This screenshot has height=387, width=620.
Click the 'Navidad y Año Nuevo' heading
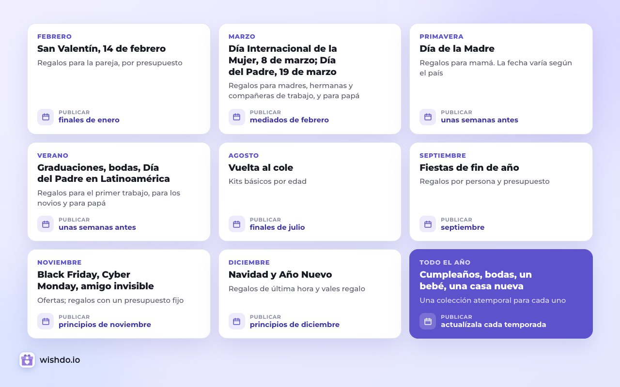(280, 275)
